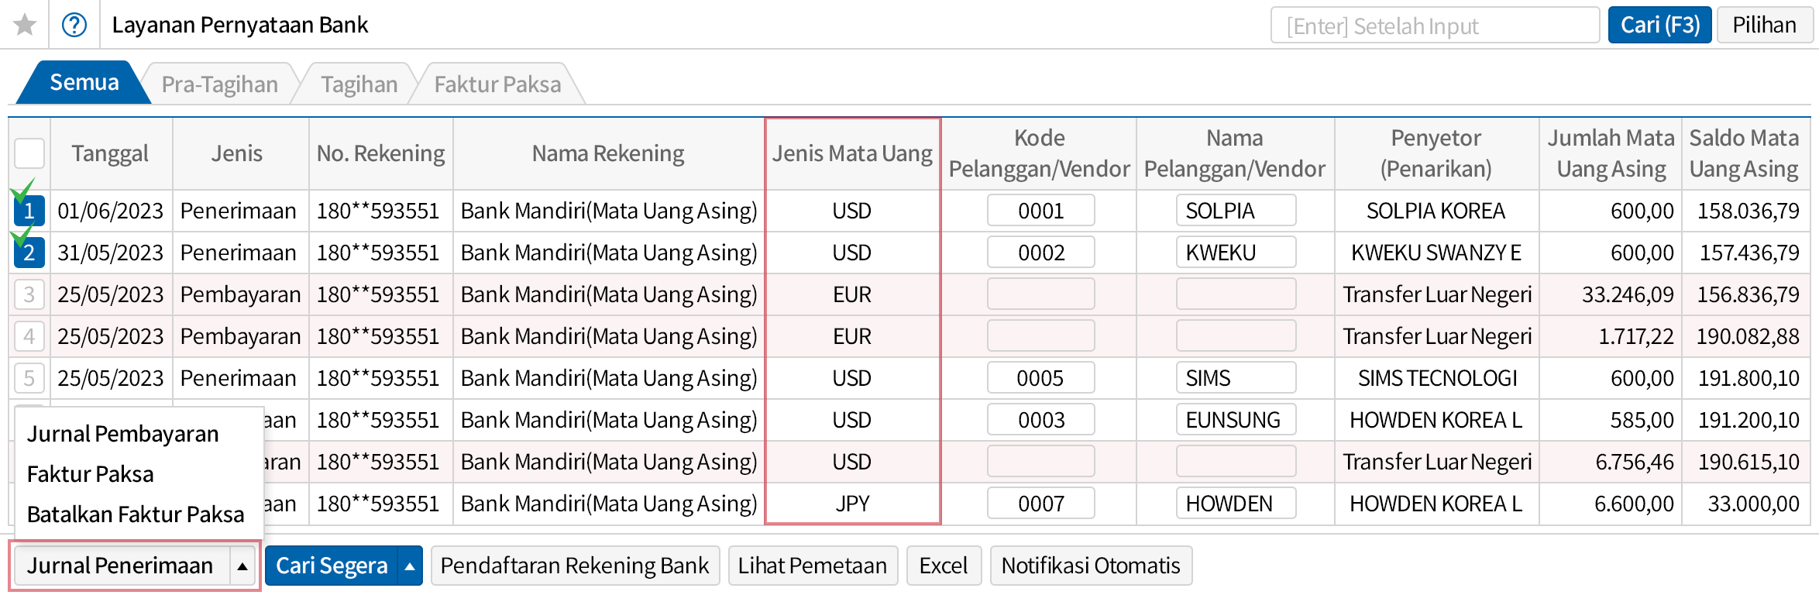Open Pendaftaran Rekening Bank
Viewport: 1819px width, 595px height.
pos(574,566)
